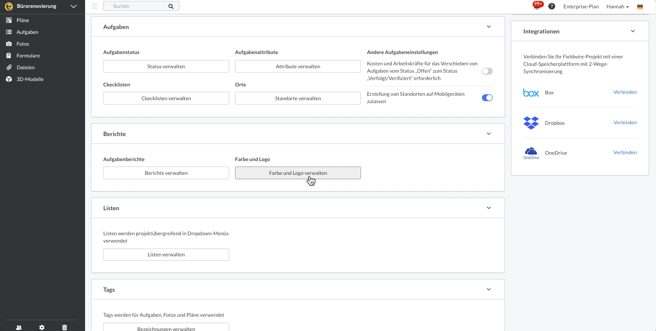The height and width of the screenshot is (331, 656).
Task: Click the hamburger menu icon
Action: pyautogui.click(x=94, y=6)
